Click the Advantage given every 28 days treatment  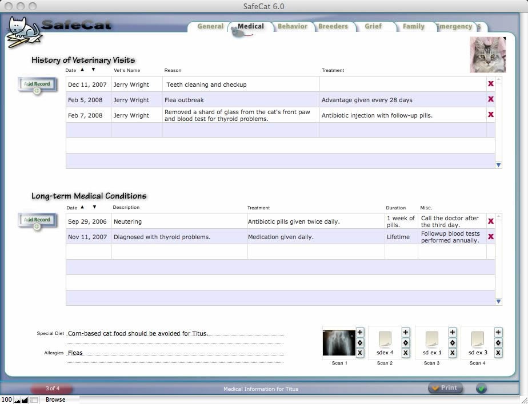tap(403, 100)
